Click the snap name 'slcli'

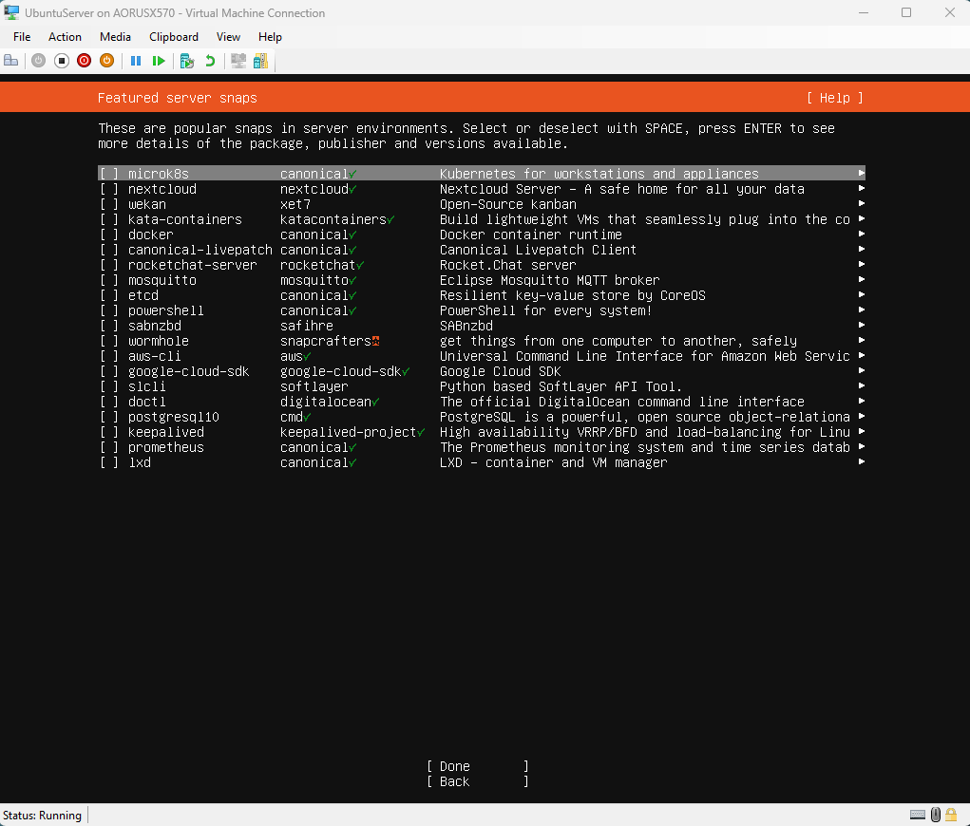click(x=147, y=387)
